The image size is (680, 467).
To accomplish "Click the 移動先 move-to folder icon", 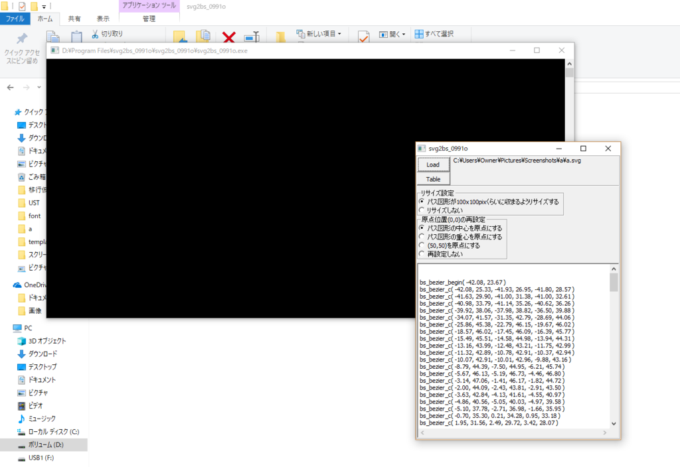I will 179,36.
